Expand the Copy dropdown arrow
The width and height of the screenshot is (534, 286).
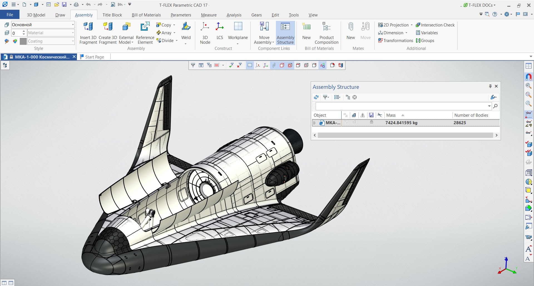point(174,25)
